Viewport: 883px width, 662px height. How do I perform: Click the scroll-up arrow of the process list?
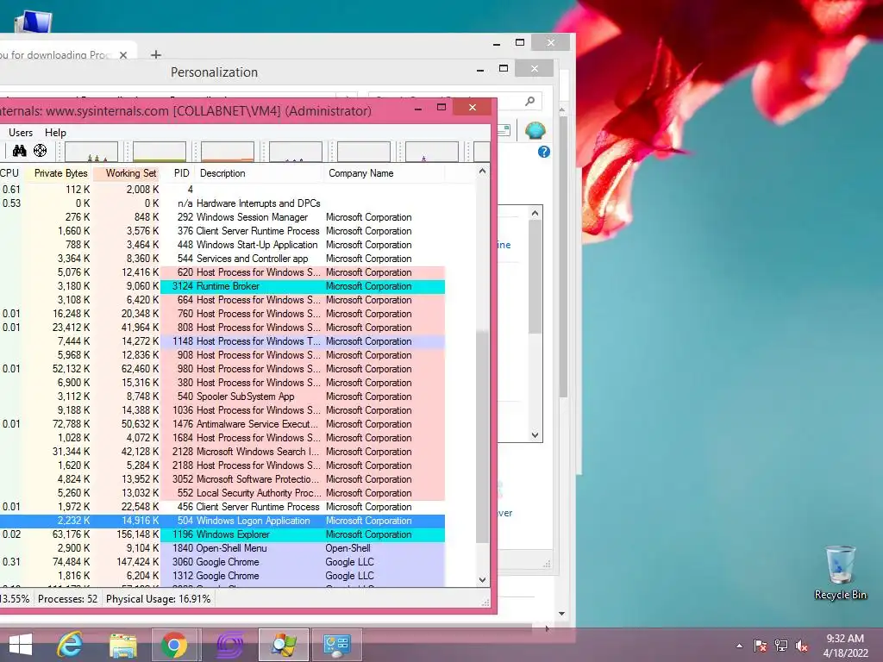[482, 172]
